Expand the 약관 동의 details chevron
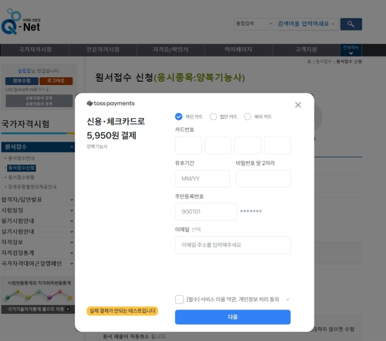 pyautogui.click(x=287, y=299)
